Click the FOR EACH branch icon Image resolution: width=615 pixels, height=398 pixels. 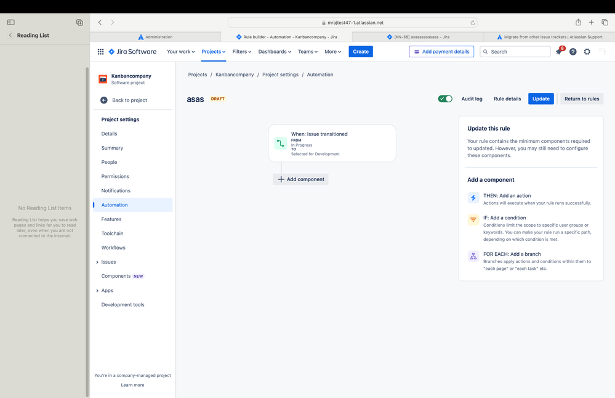tap(473, 256)
